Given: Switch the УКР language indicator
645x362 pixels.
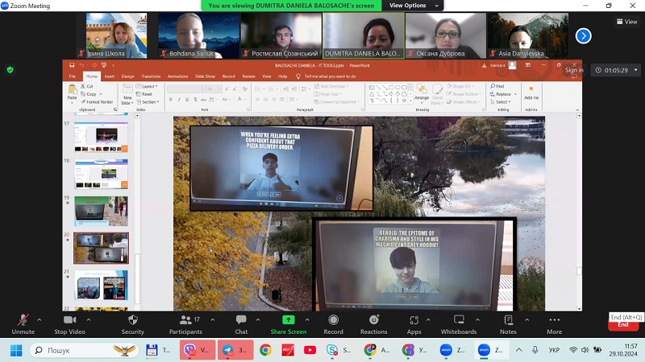Looking at the screenshot, I should 554,350.
